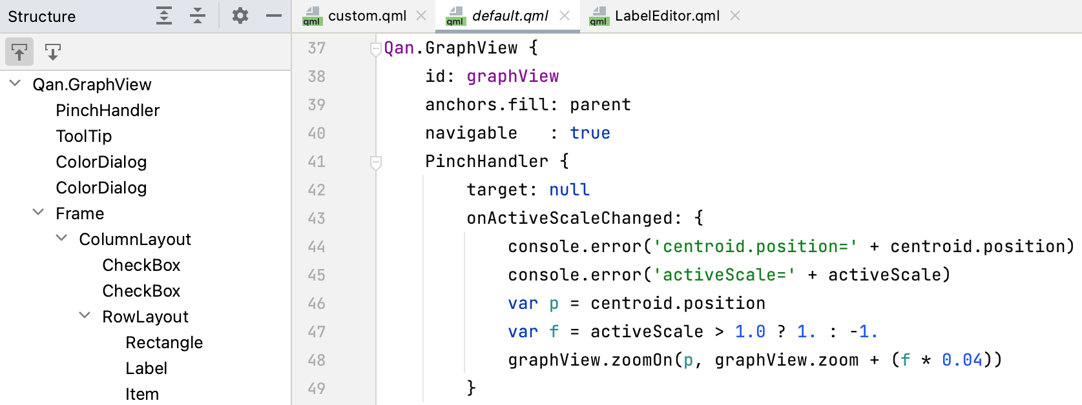Click the 0.04 number on line 48
The image size is (1082, 405).
coord(962,360)
